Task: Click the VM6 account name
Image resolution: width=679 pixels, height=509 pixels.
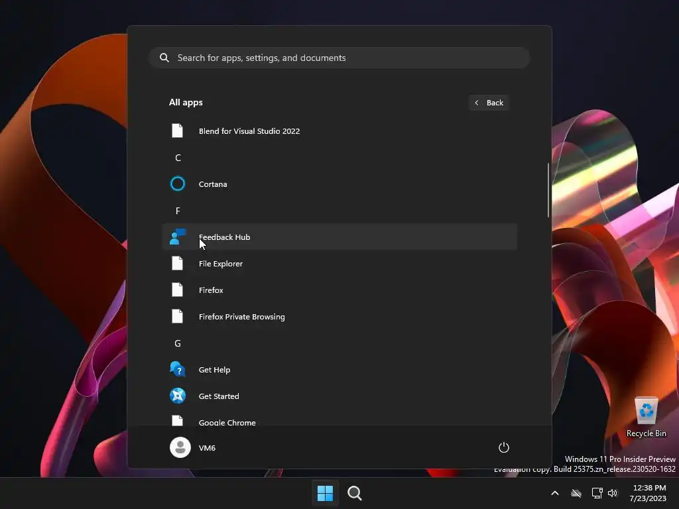Action: click(207, 447)
